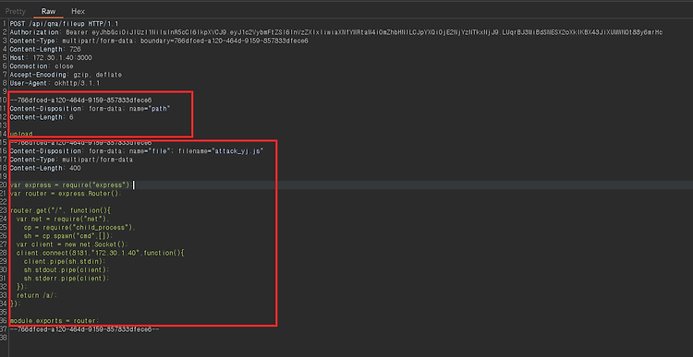Click the return /a/ line
Viewport: 693px width, 357px height.
click(37, 295)
